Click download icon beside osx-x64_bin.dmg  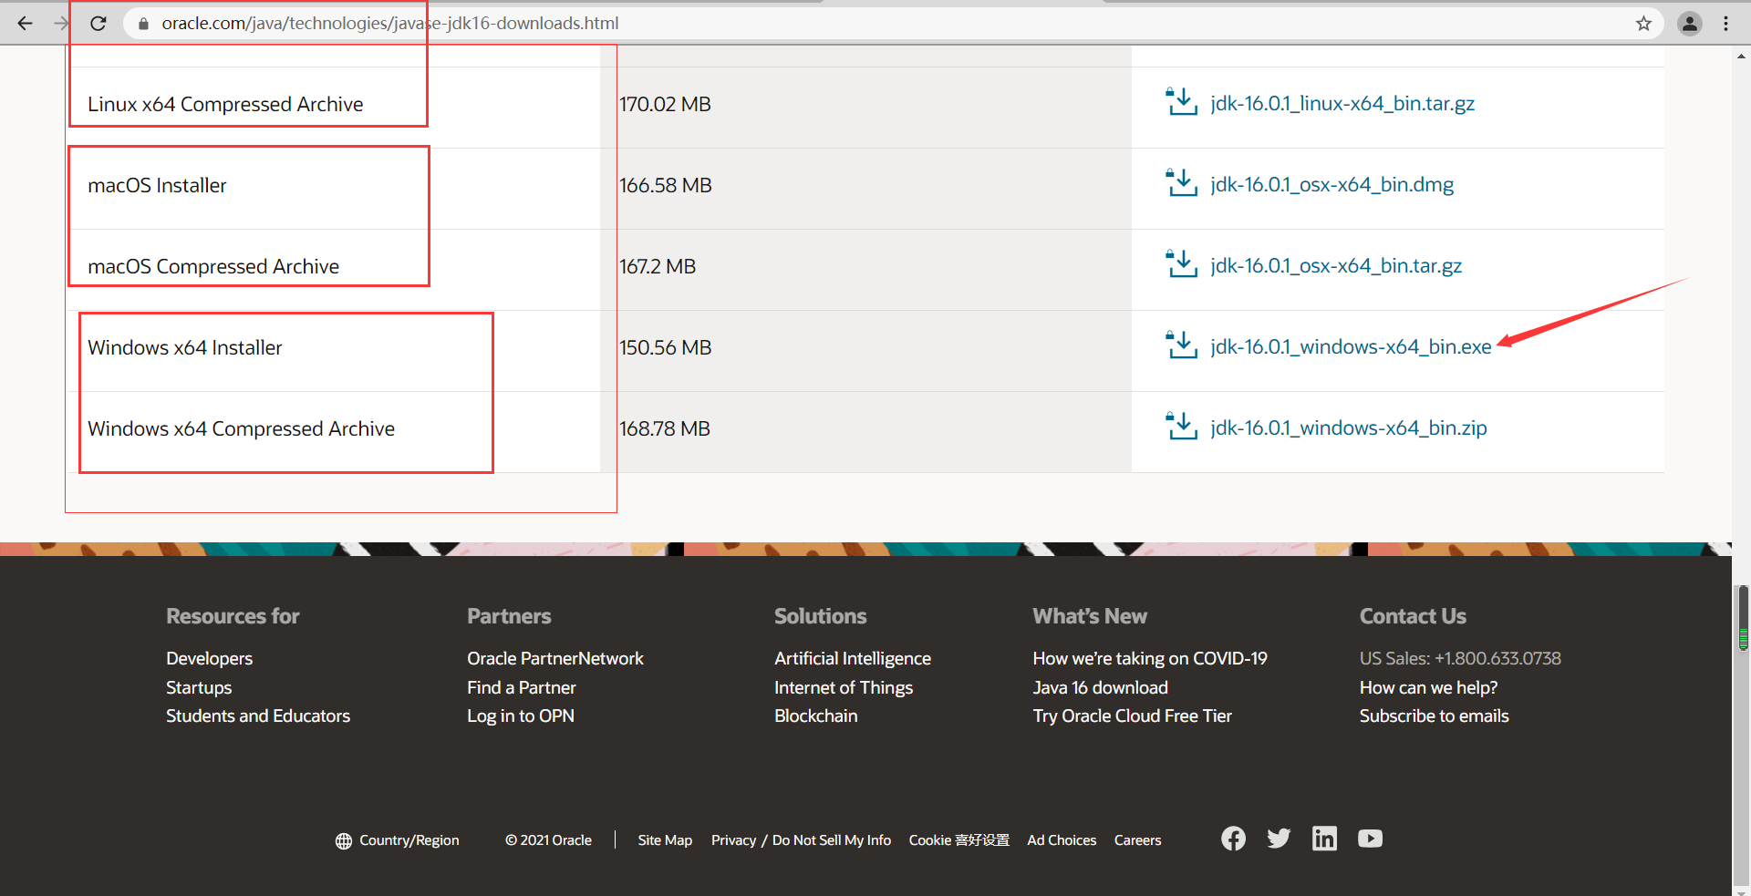point(1181,183)
